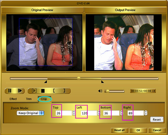
Task: Switch to the Trim tab
Action: click(x=29, y=99)
